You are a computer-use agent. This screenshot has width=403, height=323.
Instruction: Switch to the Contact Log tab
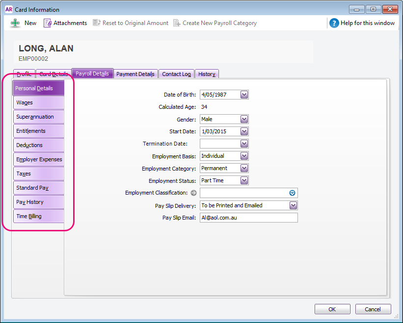176,74
